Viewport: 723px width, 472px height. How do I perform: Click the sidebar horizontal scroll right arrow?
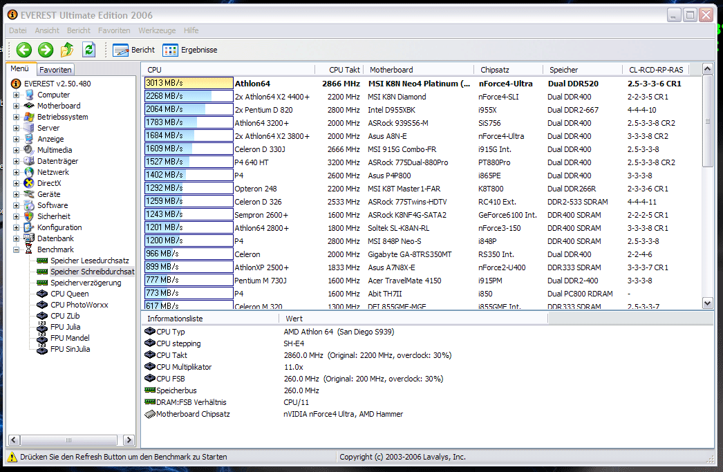(x=129, y=440)
